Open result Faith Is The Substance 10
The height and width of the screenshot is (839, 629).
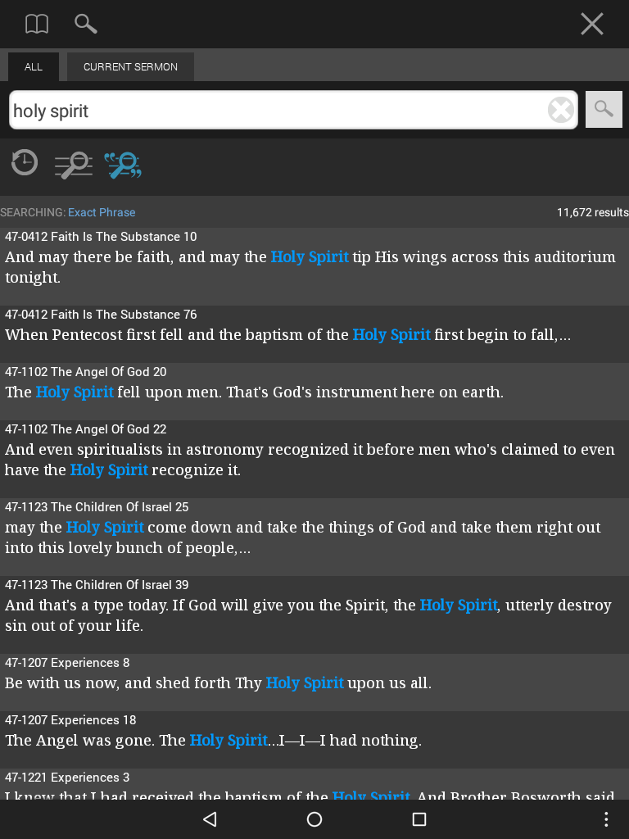[x=314, y=266]
